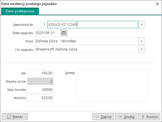Open the calendar picker for Data wyjazdu
This screenshot has height=122, width=162.
point(64,33)
